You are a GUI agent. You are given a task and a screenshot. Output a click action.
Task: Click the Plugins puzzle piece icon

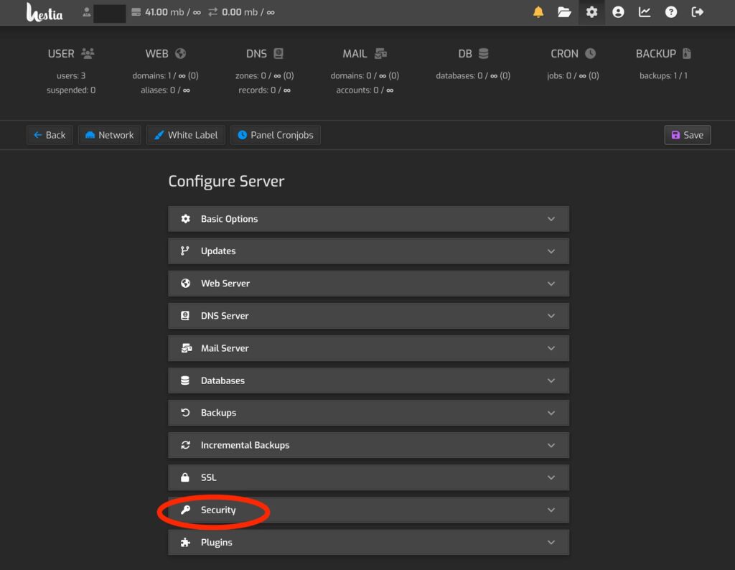[x=186, y=542]
